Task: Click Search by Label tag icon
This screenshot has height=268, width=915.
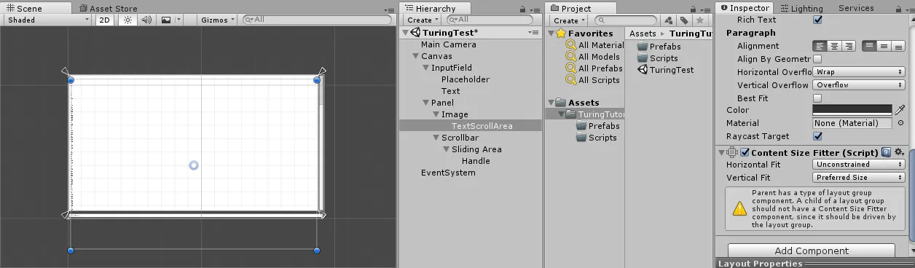Action: (684, 20)
